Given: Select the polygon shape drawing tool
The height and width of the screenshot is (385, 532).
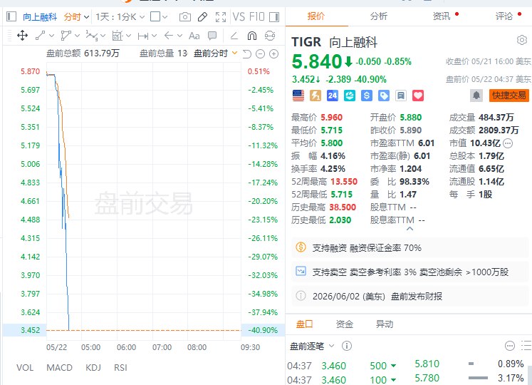Looking at the screenshot, I should pyautogui.click(x=66, y=36).
